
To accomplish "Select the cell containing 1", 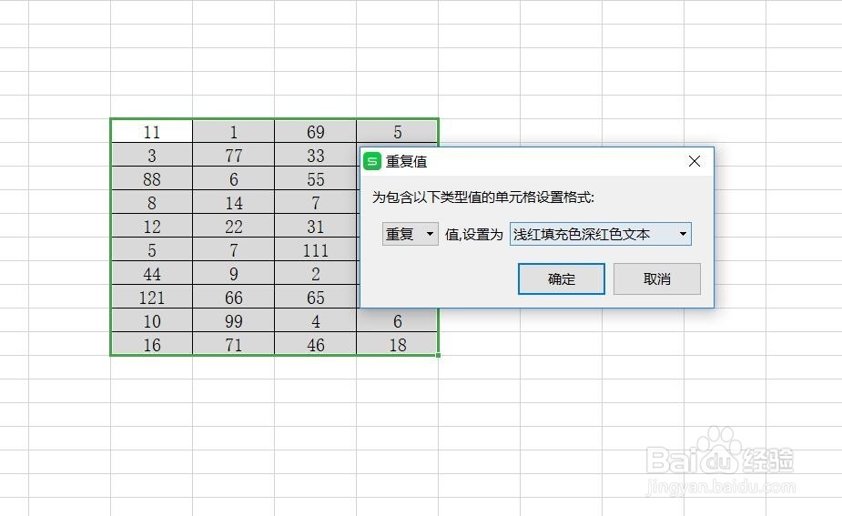I will (234, 131).
